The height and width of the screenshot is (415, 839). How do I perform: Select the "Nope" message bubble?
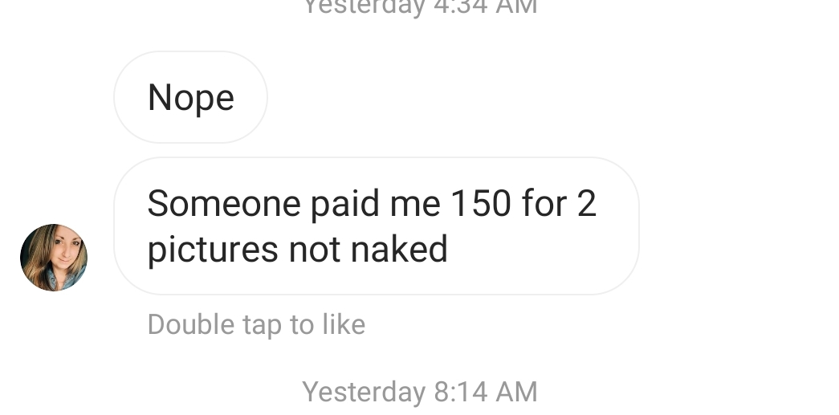(x=190, y=97)
